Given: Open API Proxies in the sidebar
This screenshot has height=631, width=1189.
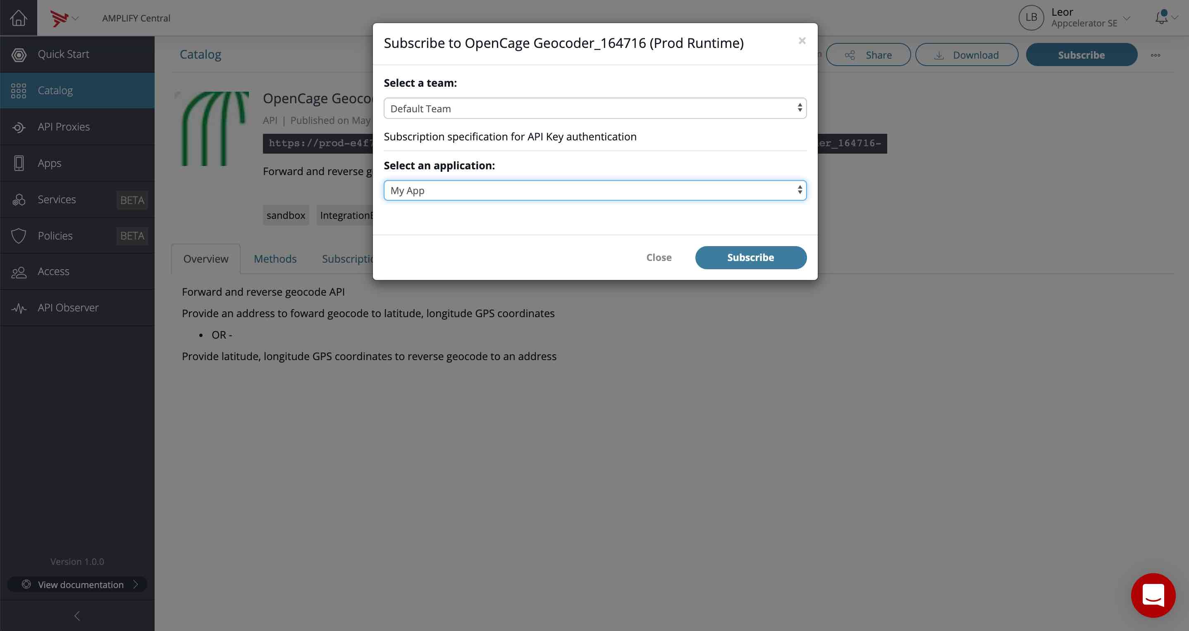Looking at the screenshot, I should tap(77, 127).
